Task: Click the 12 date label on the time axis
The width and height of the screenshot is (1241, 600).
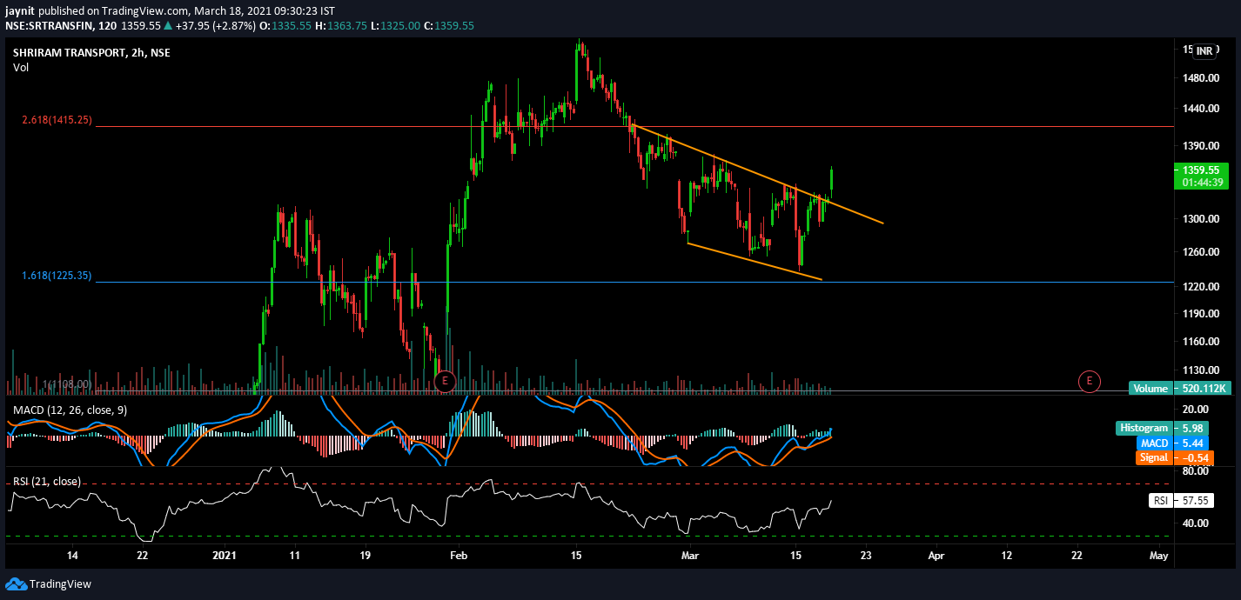Action: pos(1006,555)
